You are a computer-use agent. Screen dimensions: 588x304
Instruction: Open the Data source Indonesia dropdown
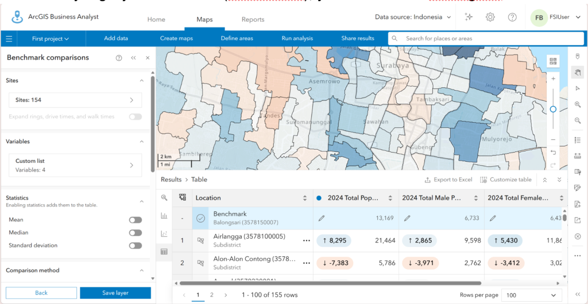click(x=413, y=17)
